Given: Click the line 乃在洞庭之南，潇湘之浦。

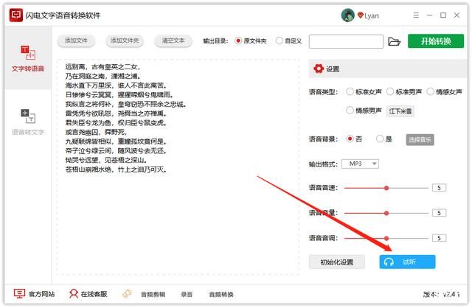Looking at the screenshot, I should [103, 76].
